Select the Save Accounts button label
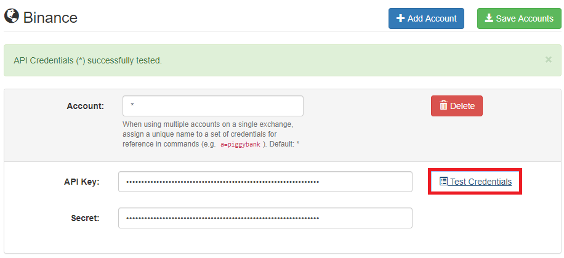Viewport: 564px width, 258px height. pos(525,18)
